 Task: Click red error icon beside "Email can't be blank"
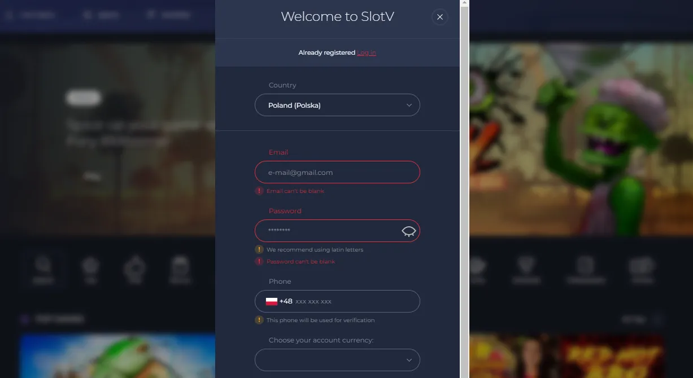tap(259, 191)
